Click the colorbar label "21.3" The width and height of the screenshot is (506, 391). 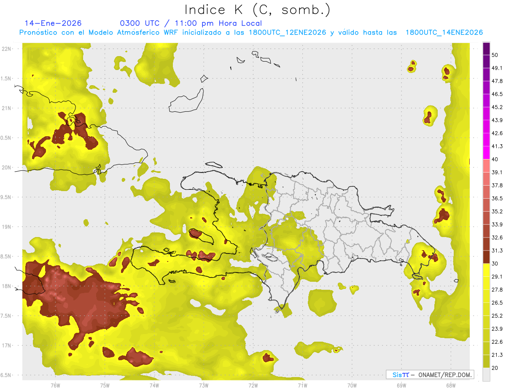497,355
